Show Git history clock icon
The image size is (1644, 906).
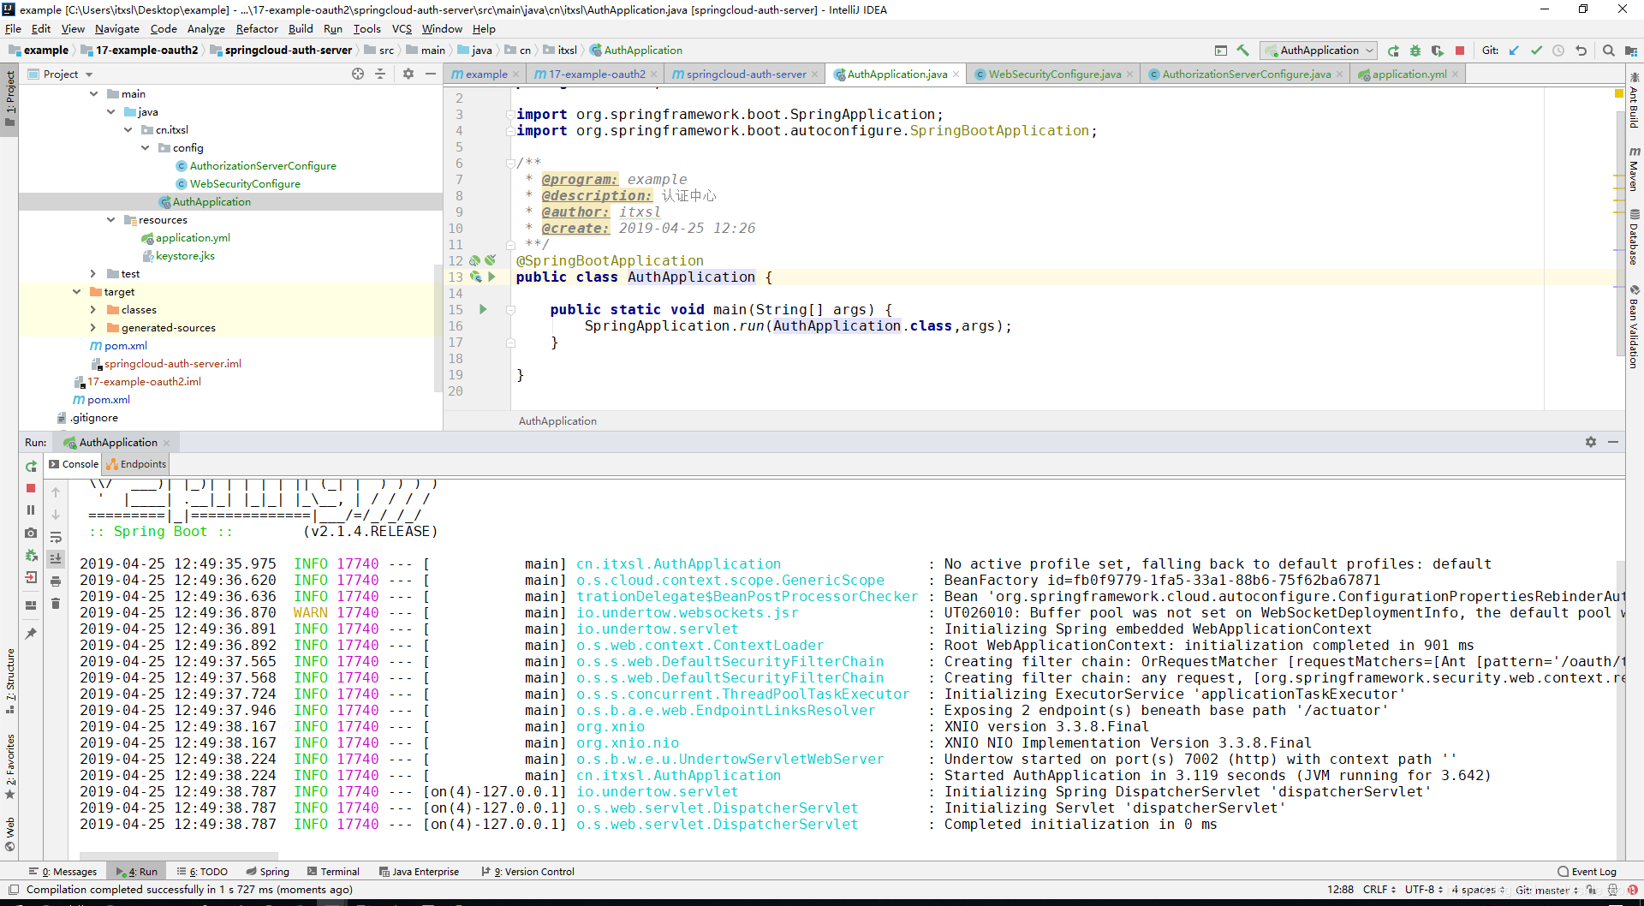(x=1558, y=51)
